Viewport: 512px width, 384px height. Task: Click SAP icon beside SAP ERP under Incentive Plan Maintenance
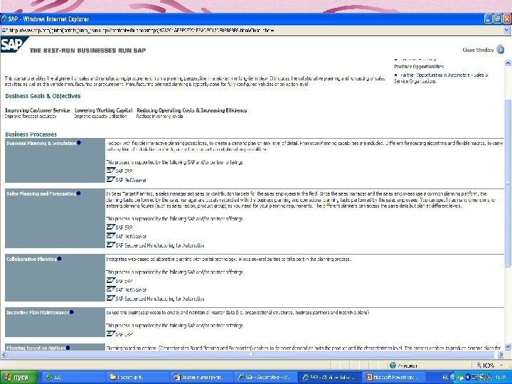(110, 334)
